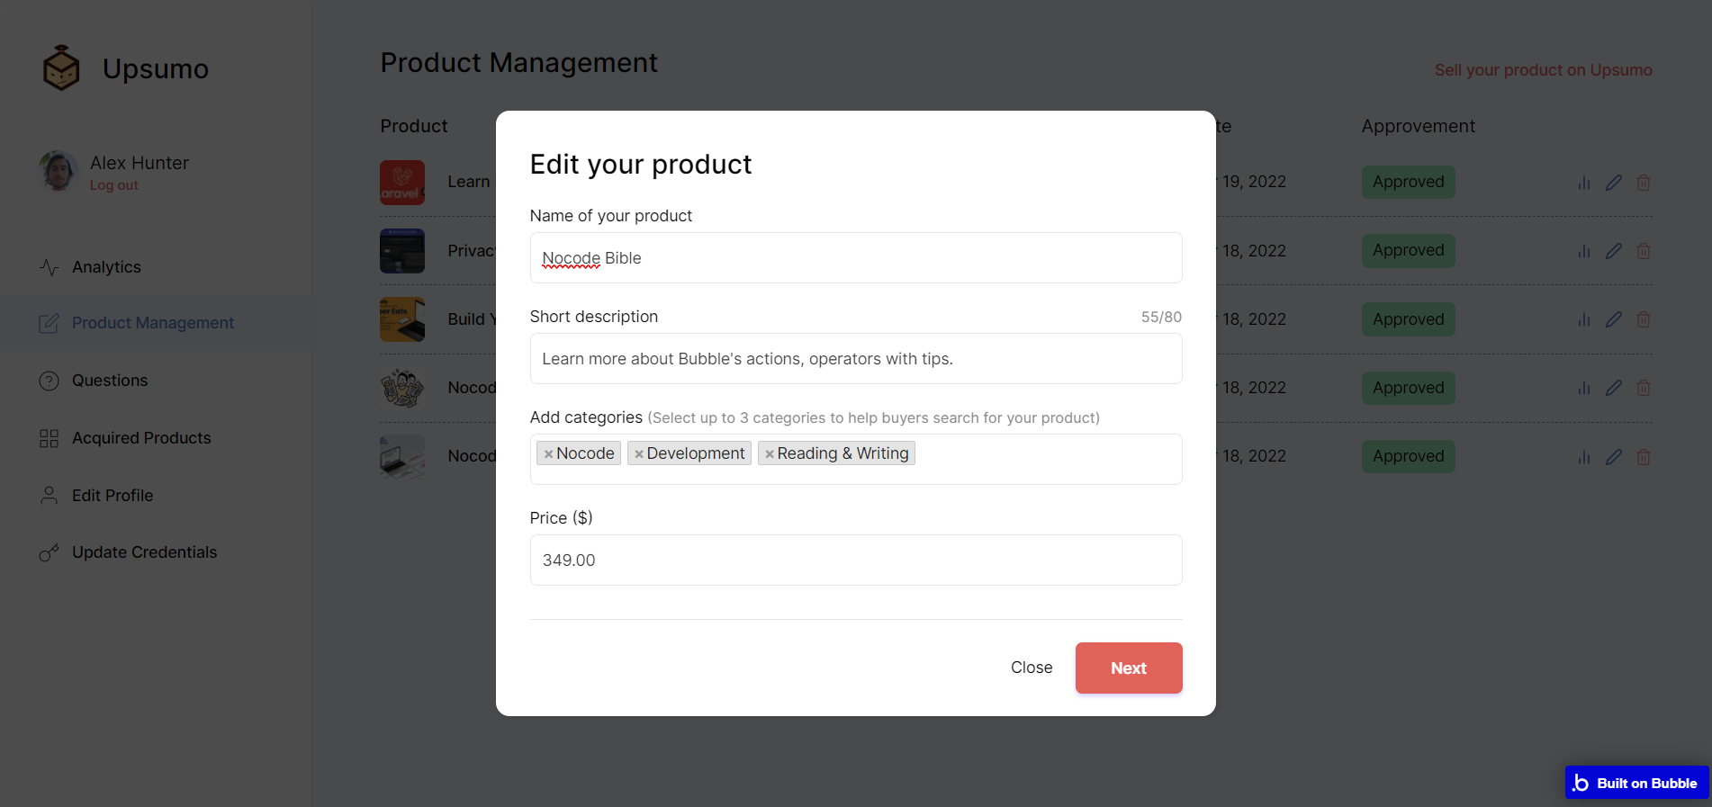
Task: Click edit pencil for the Build product row
Action: [x=1614, y=319]
